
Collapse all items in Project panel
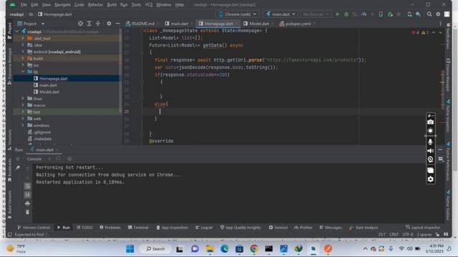tap(98, 24)
